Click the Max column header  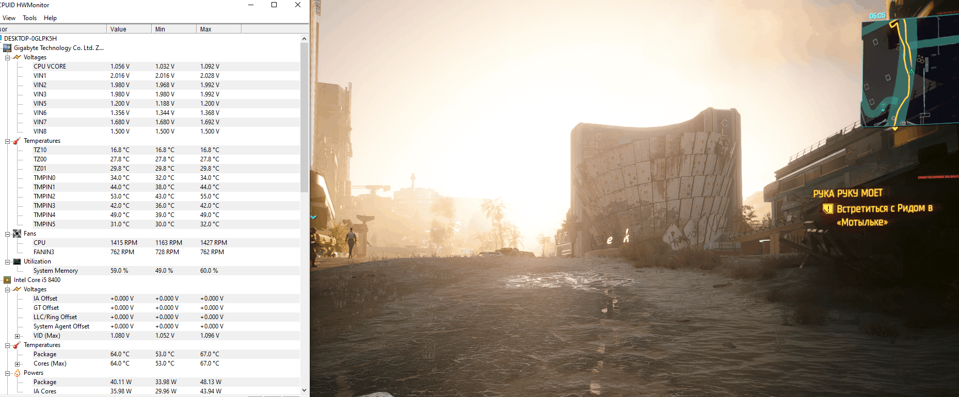(219, 29)
